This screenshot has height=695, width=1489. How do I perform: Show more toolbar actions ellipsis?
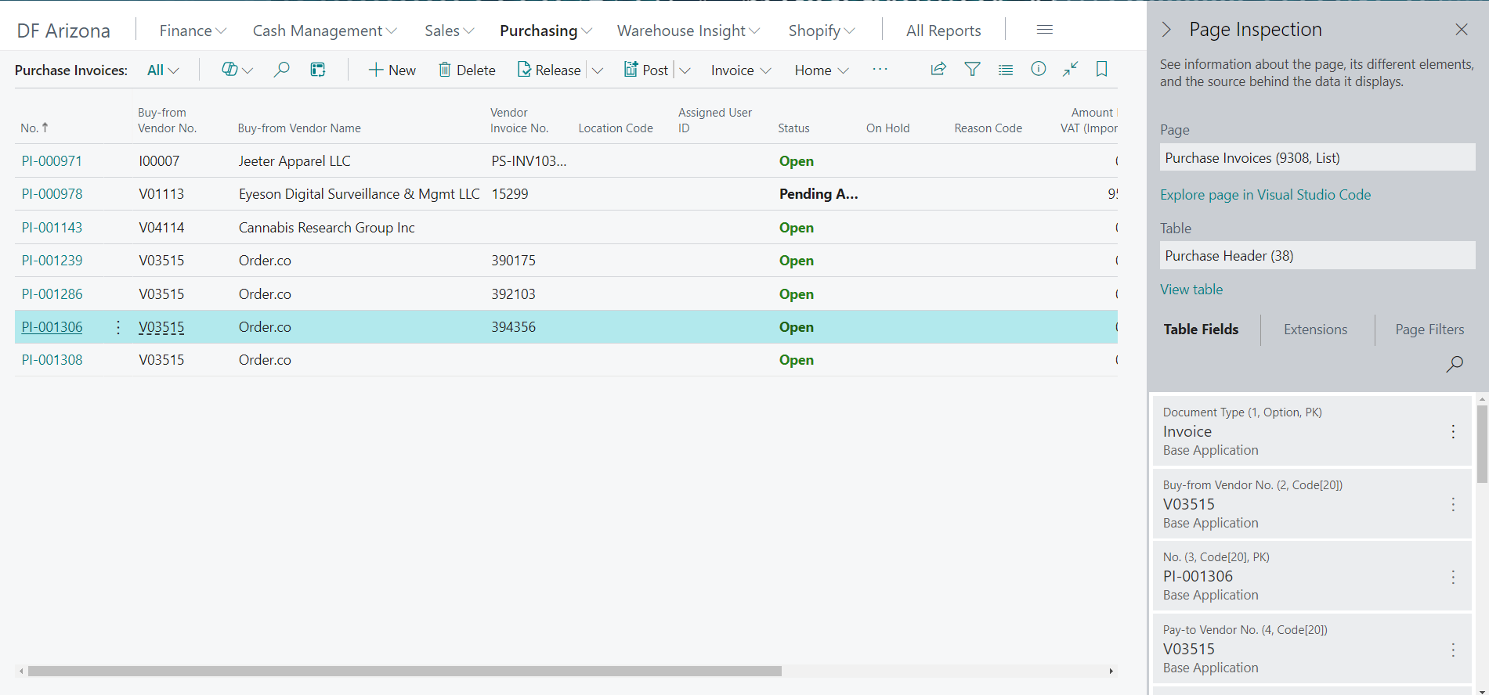880,69
